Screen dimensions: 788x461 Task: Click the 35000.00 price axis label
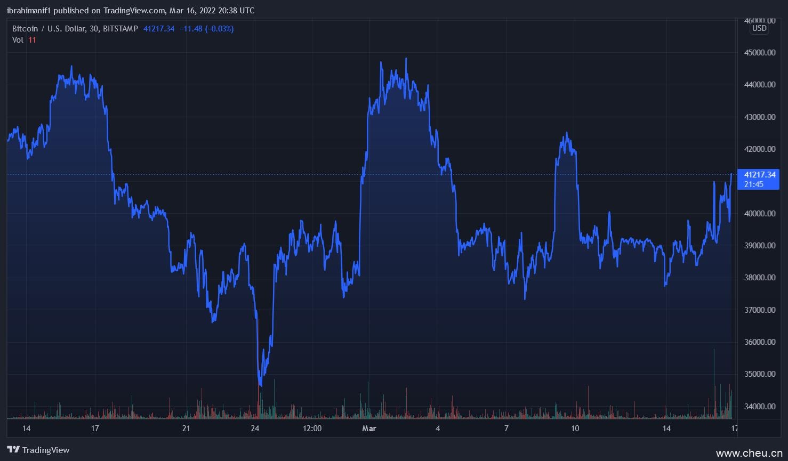click(x=760, y=374)
